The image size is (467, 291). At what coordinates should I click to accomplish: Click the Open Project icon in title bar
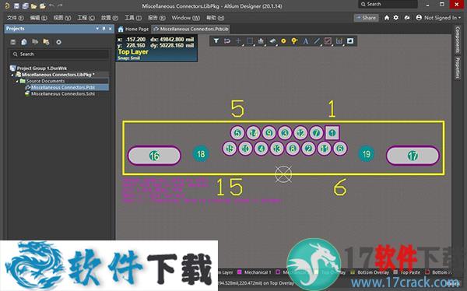pyautogui.click(x=43, y=6)
